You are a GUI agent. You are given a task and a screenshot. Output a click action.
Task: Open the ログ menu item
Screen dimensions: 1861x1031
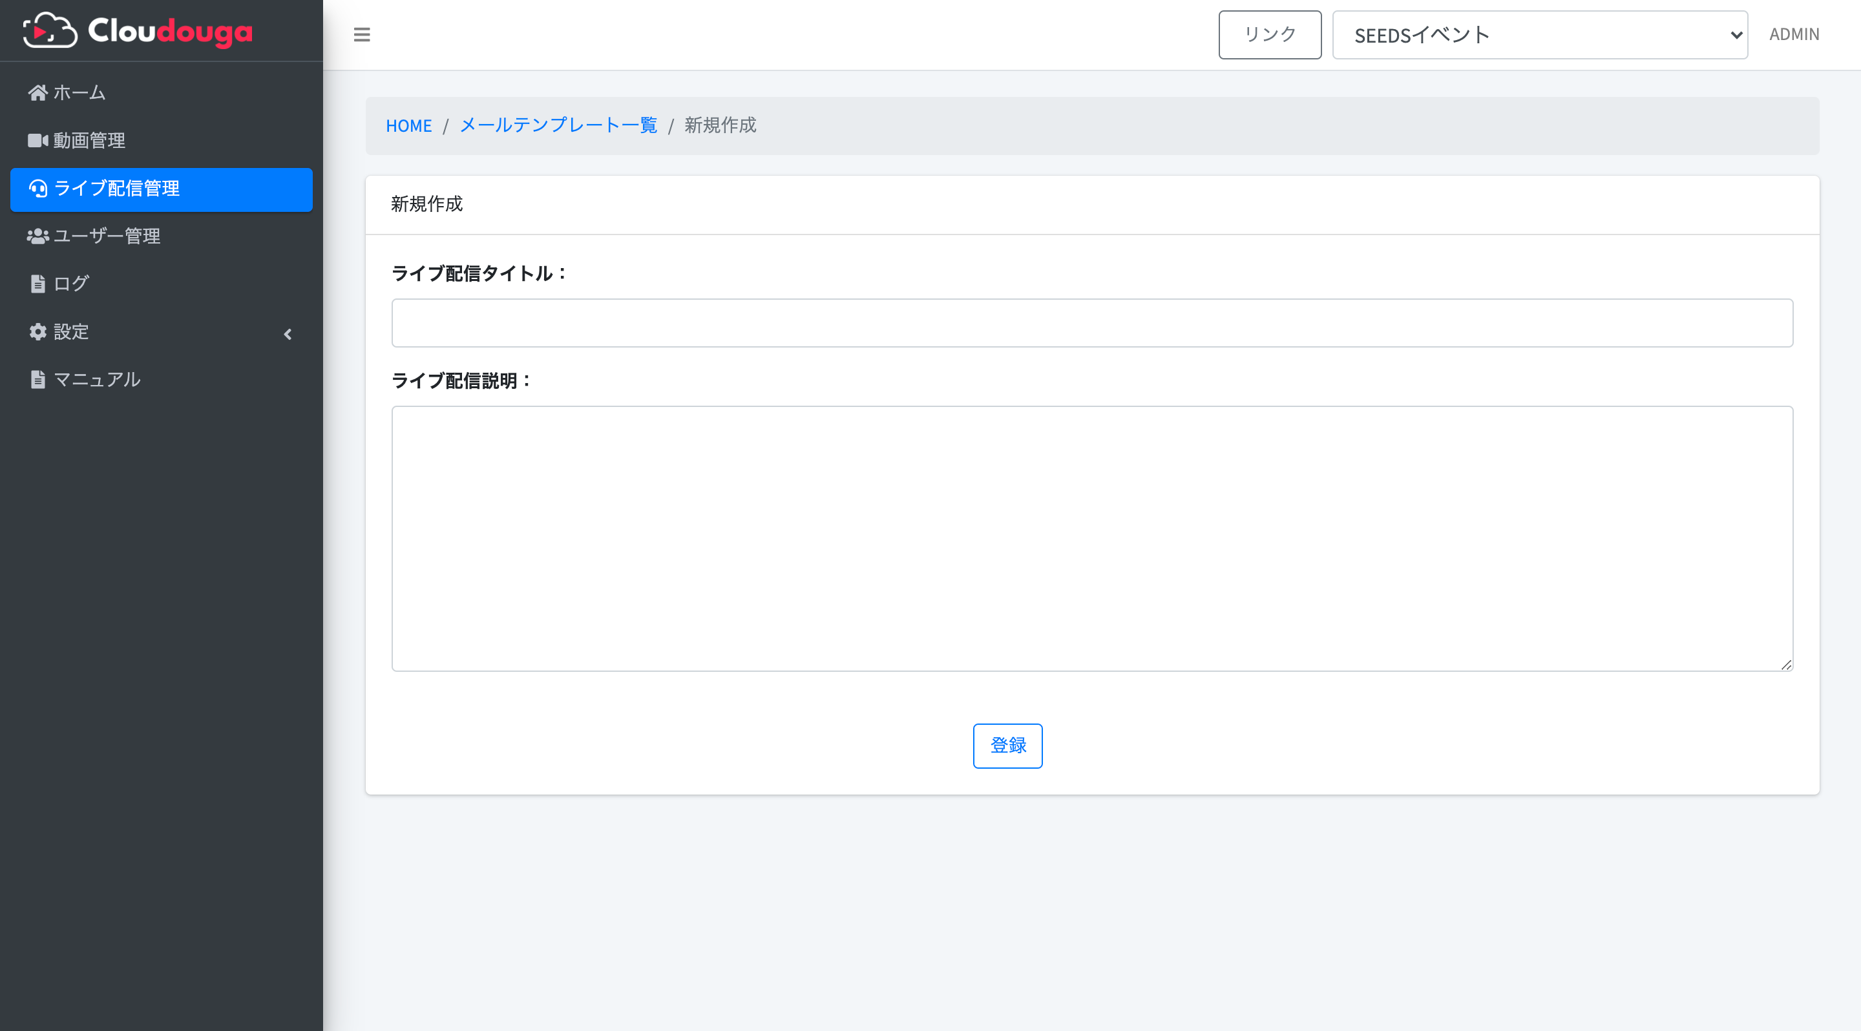[x=161, y=284]
